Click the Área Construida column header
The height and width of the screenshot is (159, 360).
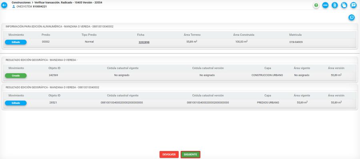(244, 35)
